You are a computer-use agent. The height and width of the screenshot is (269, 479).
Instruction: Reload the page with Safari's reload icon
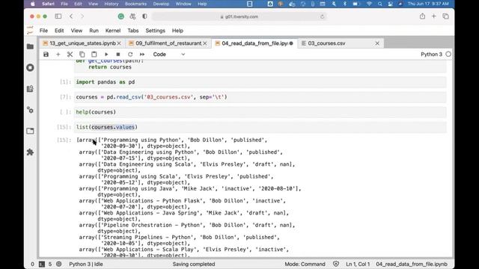tap(322, 16)
